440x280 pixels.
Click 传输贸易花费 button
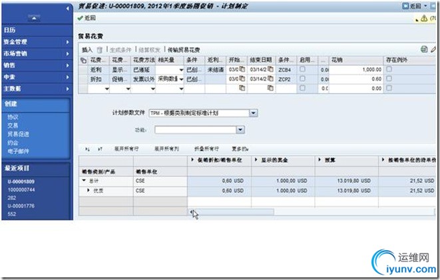[x=184, y=50]
